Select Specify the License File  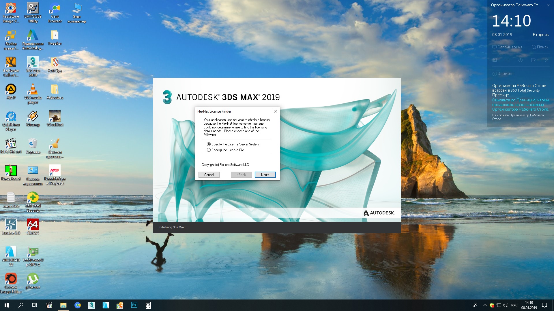coord(209,150)
